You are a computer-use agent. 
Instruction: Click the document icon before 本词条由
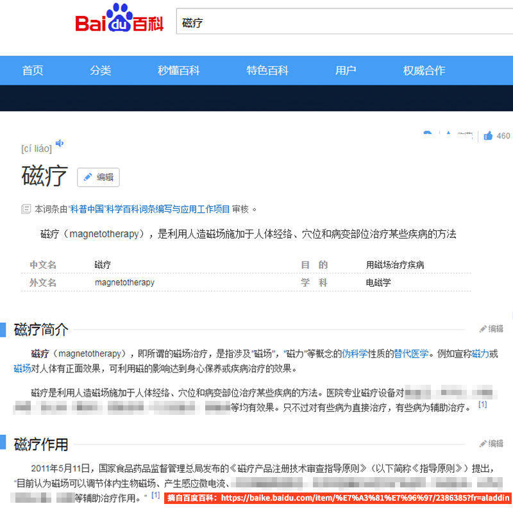coord(26,209)
